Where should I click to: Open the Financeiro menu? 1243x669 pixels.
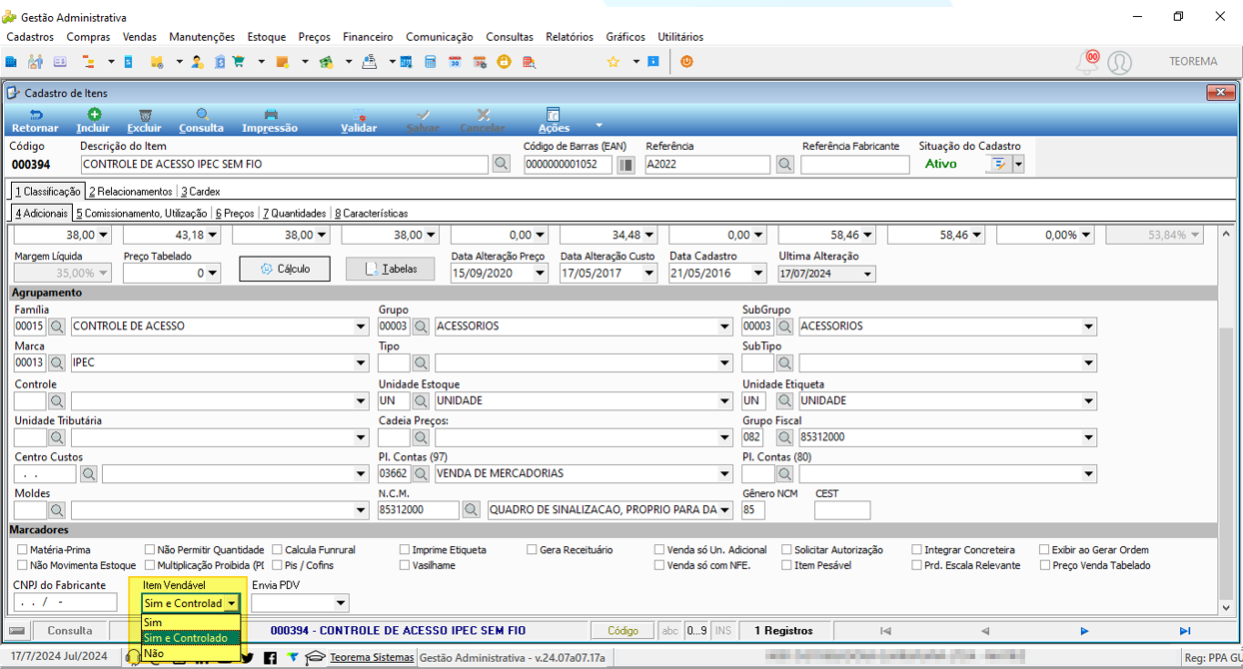coord(368,37)
